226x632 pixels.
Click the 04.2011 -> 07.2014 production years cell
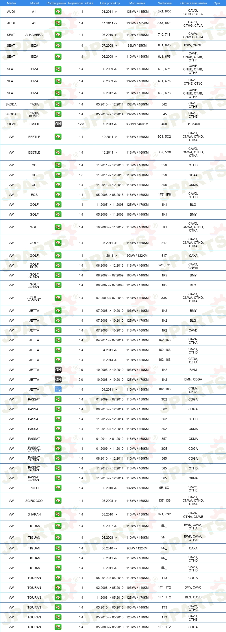point(110,340)
